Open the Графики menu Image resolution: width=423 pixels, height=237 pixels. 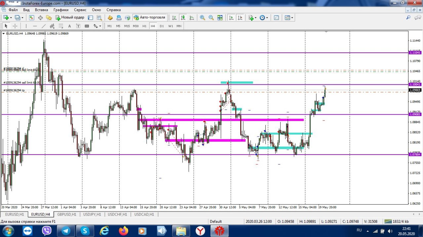pos(61,10)
